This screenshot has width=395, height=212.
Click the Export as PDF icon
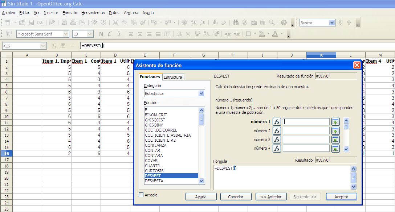tap(64, 22)
